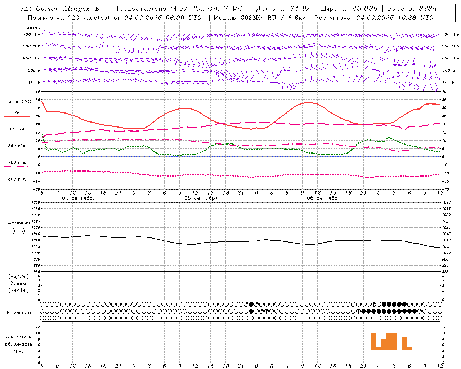
Task: Select the Прогноз на 120 часа(ов) header text
Action: point(70,18)
